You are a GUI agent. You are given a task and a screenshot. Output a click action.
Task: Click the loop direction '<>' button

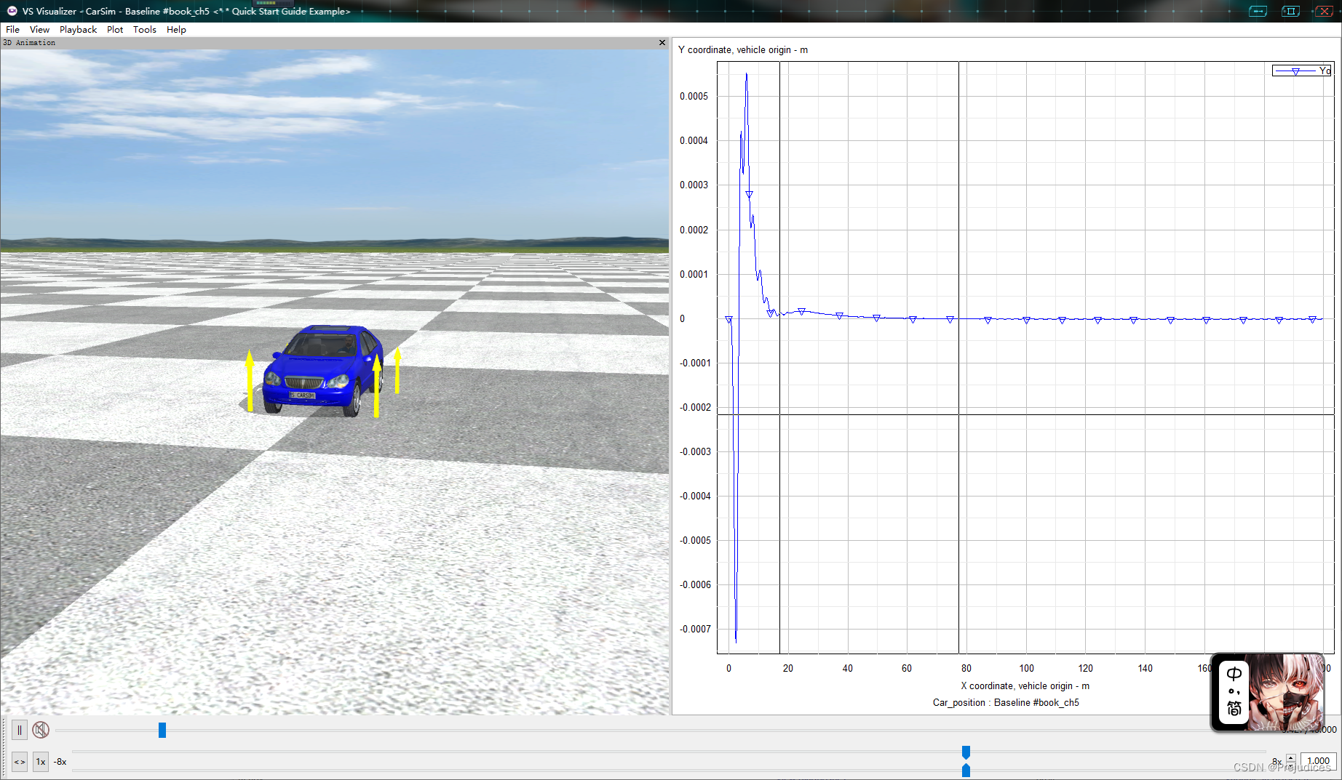click(x=20, y=762)
